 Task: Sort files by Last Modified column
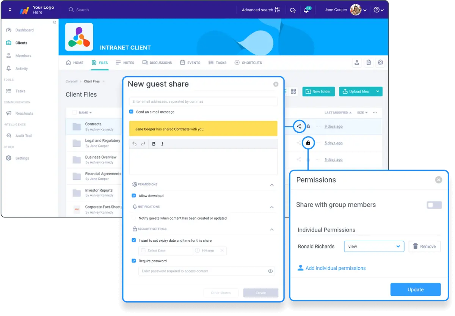tap(338, 113)
